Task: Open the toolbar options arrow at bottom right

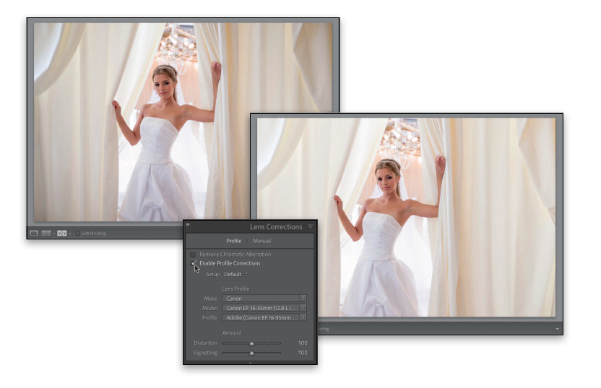Action: [557, 329]
